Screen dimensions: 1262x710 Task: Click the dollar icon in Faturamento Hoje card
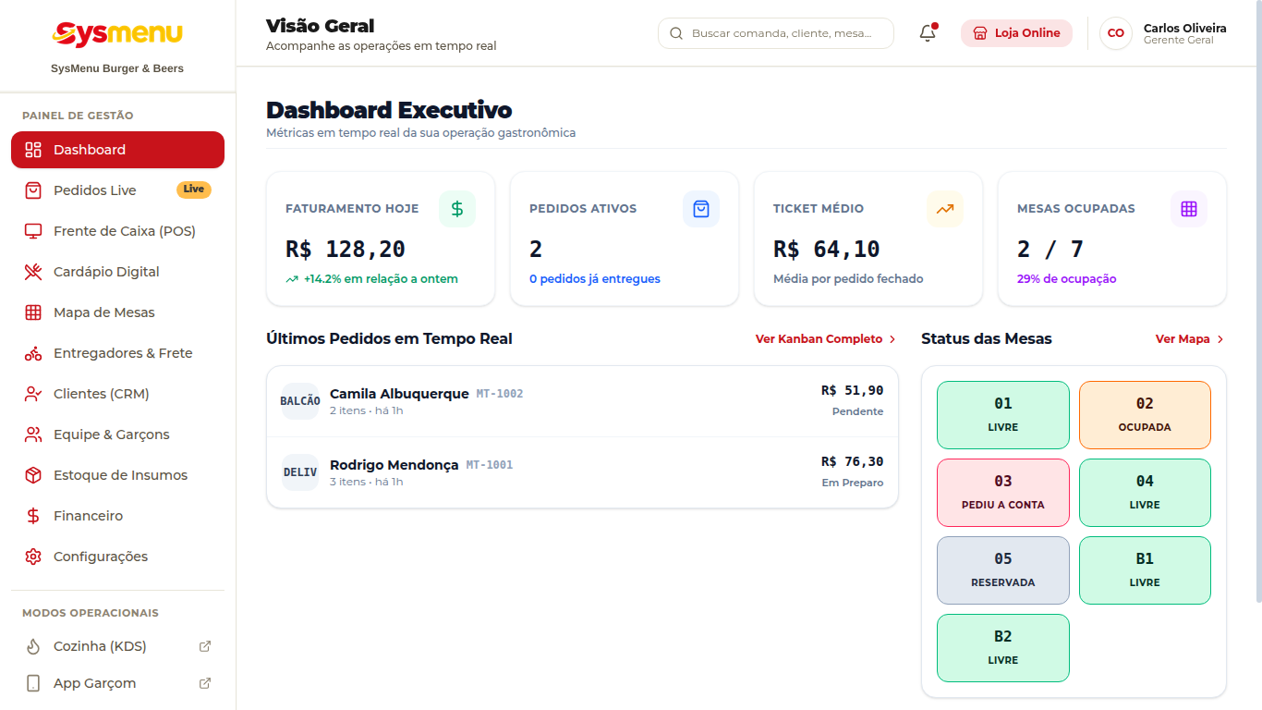point(457,209)
